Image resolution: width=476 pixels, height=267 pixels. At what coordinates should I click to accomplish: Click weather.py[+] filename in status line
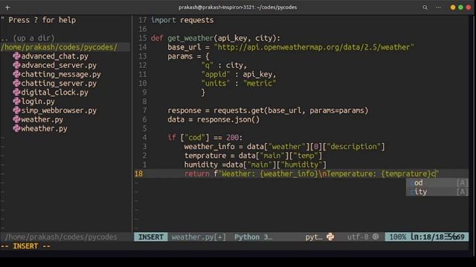199,237
